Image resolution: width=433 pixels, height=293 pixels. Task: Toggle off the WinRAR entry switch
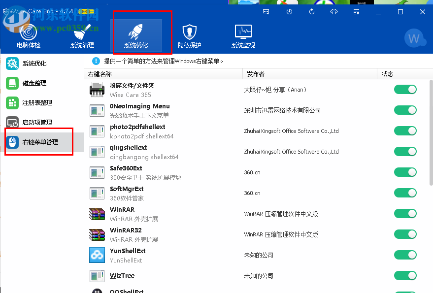405,214
